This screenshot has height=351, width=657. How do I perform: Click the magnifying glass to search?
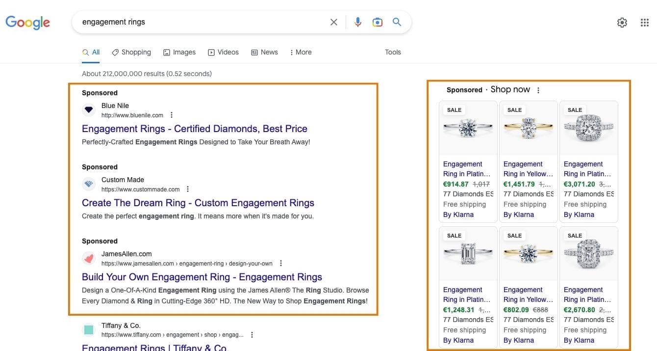(x=397, y=22)
